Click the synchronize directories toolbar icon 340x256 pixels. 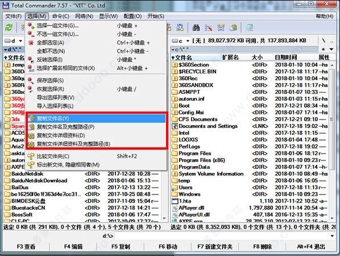coord(221,28)
